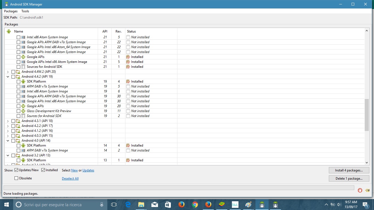374x210 pixels.
Task: Check the ARM EABI v7a System Image API 14 box
Action: [x=18, y=150]
